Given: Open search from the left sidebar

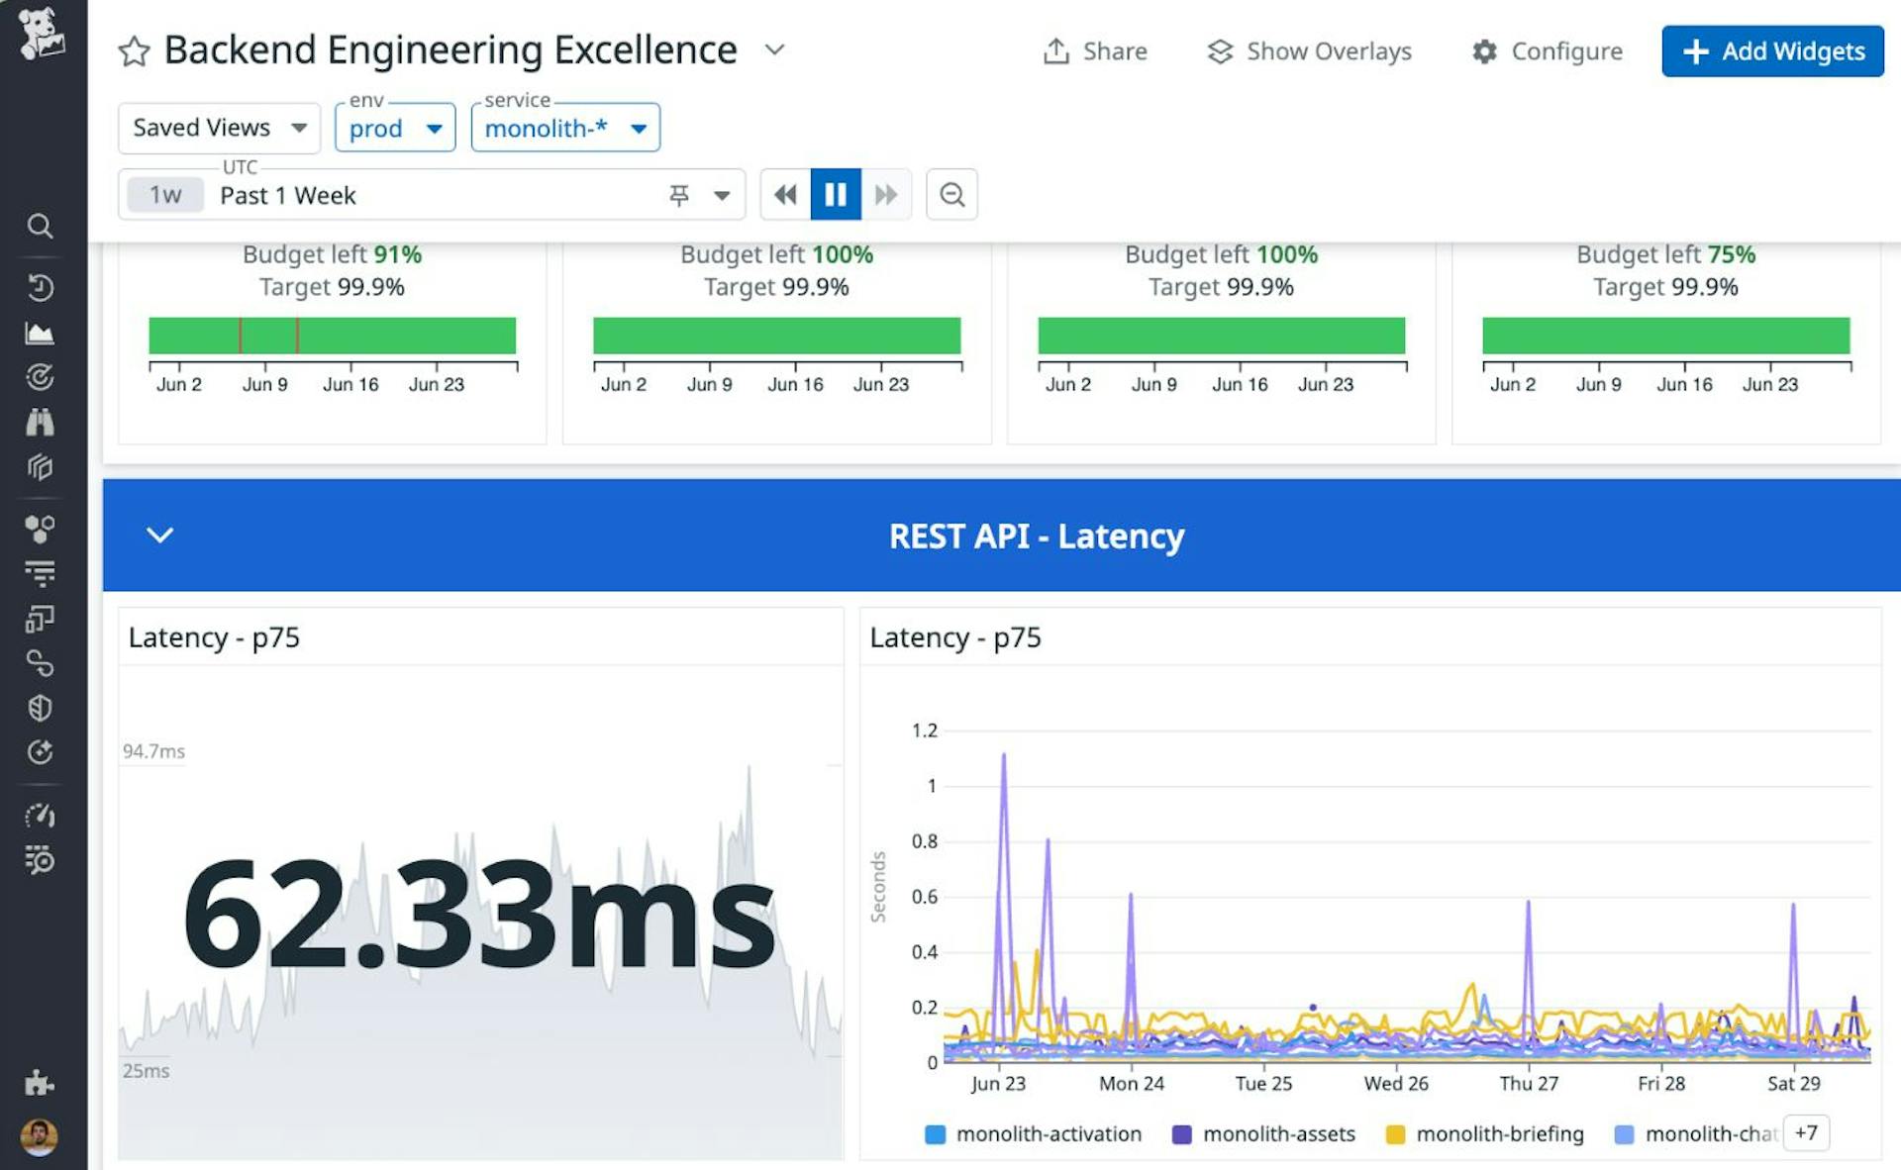Looking at the screenshot, I should [40, 226].
